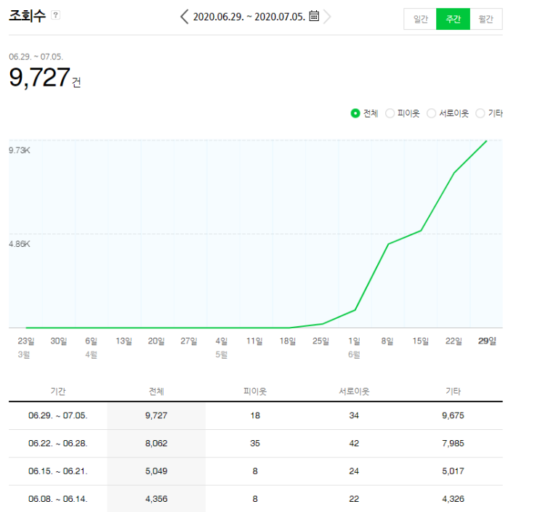
Task: Select the 주간 weekly tab
Action: pyautogui.click(x=453, y=19)
